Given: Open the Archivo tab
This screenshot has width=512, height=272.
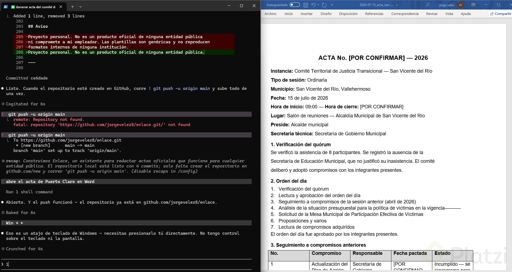Looking at the screenshot, I should click(270, 14).
